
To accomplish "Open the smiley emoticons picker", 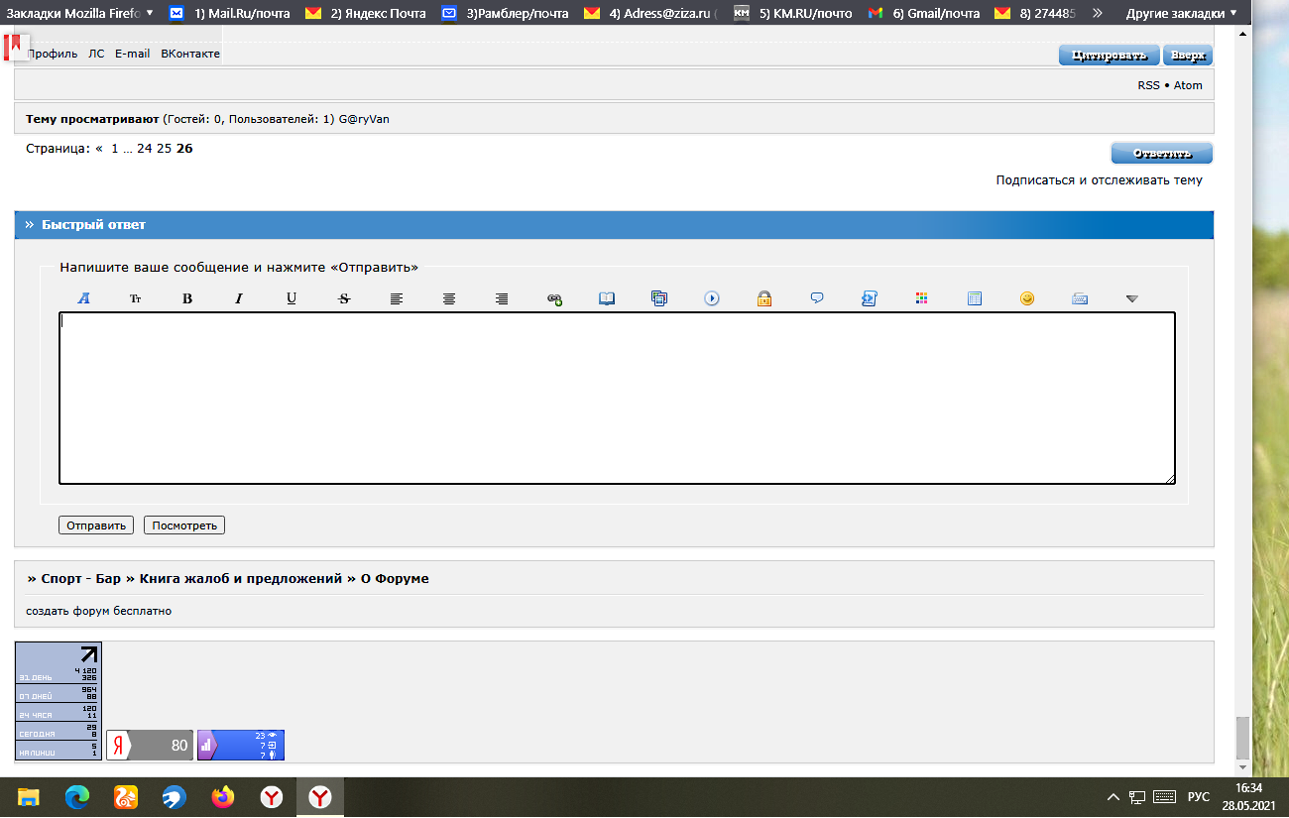I will pyautogui.click(x=1027, y=298).
